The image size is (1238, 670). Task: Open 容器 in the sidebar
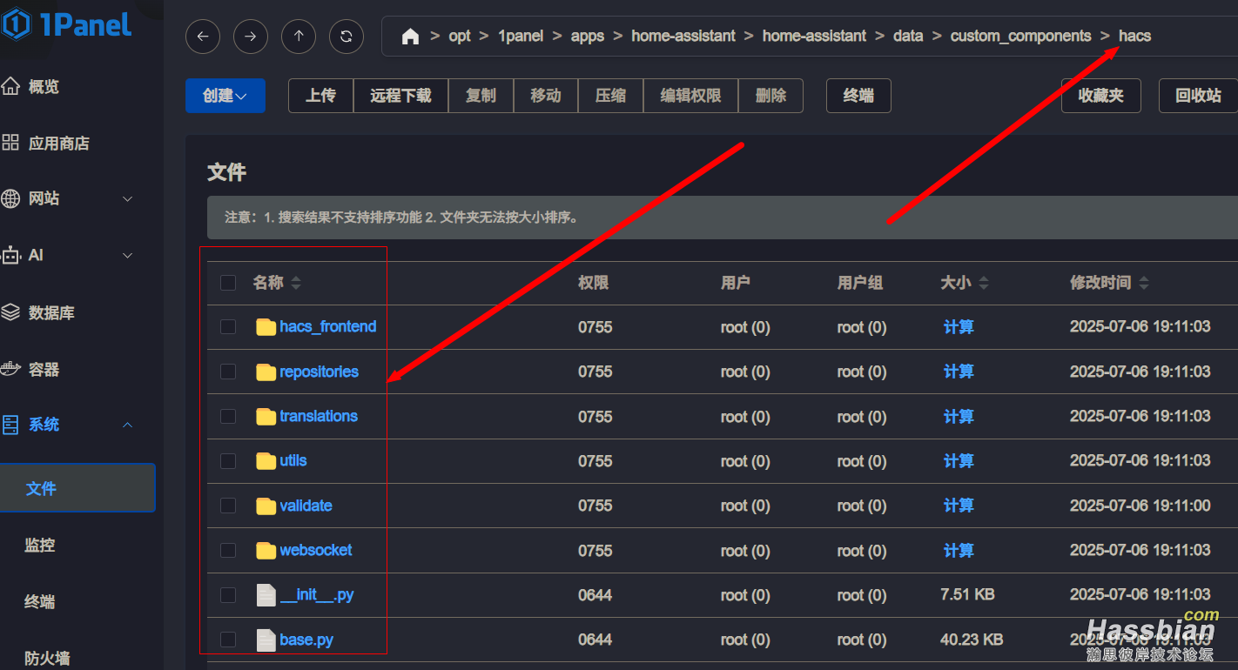pyautogui.click(x=44, y=369)
